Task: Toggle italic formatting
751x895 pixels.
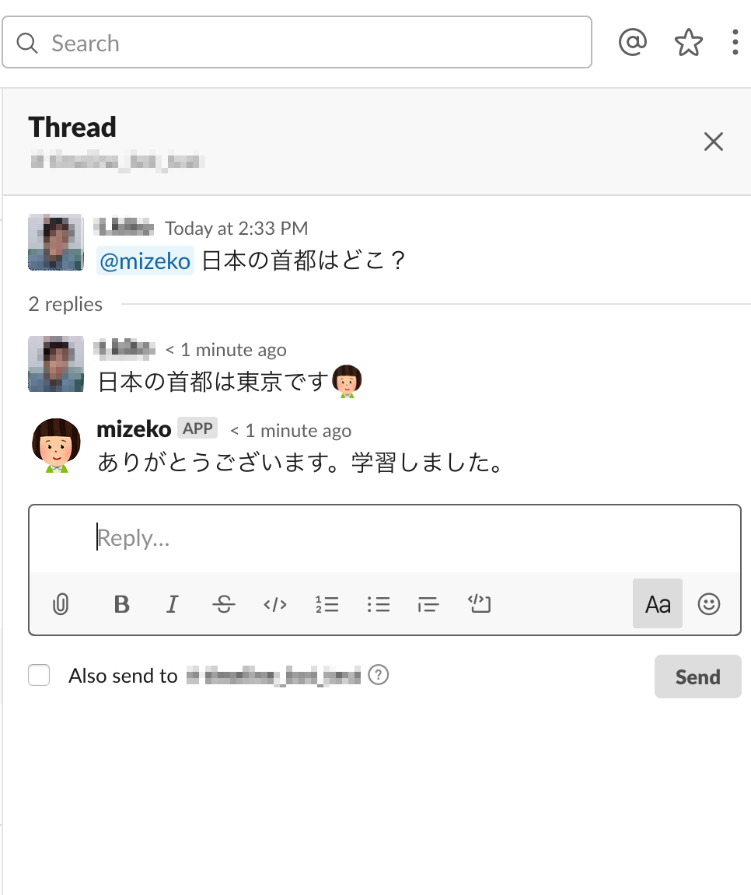Action: [172, 604]
